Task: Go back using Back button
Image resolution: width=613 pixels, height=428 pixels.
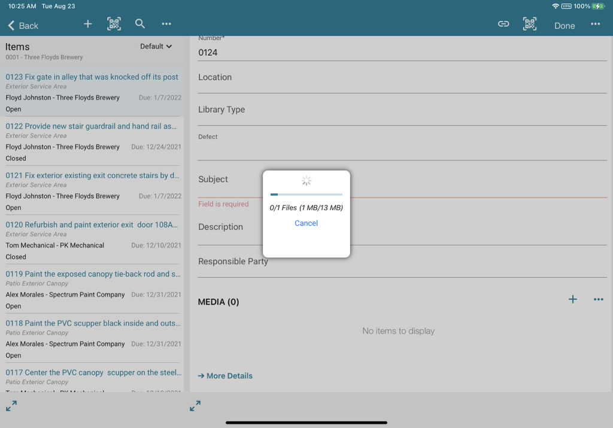Action: (x=23, y=25)
